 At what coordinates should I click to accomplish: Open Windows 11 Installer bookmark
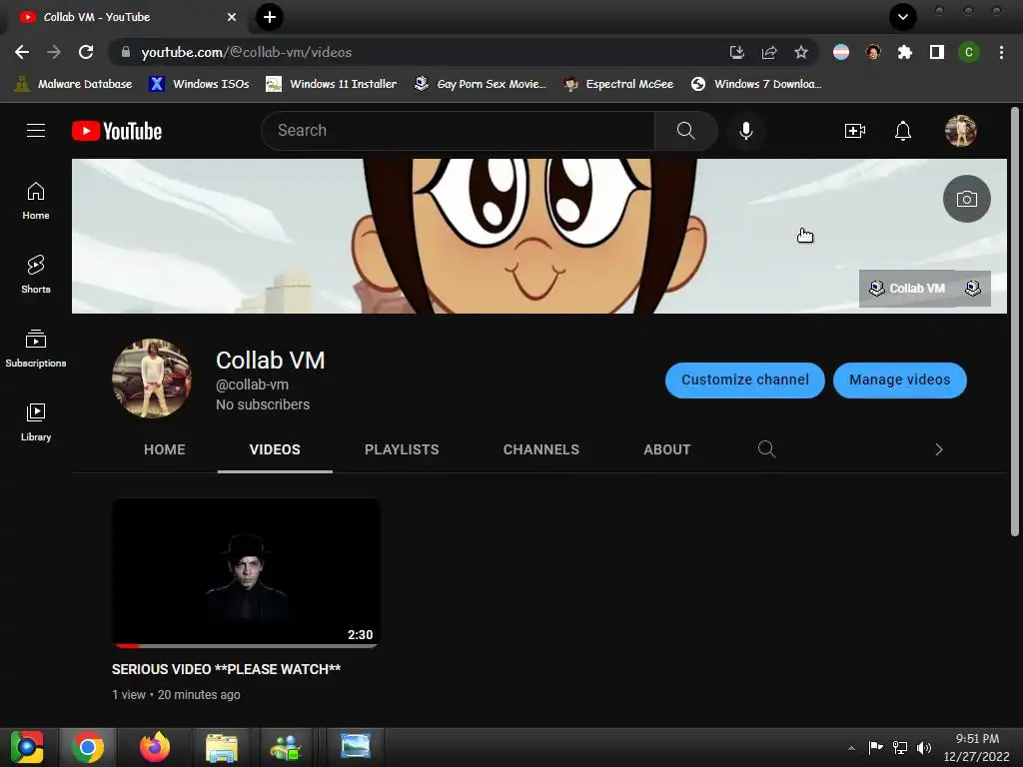[x=332, y=84]
